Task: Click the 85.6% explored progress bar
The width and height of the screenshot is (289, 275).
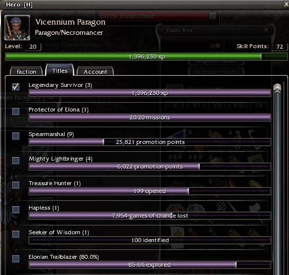Action: pos(150,265)
